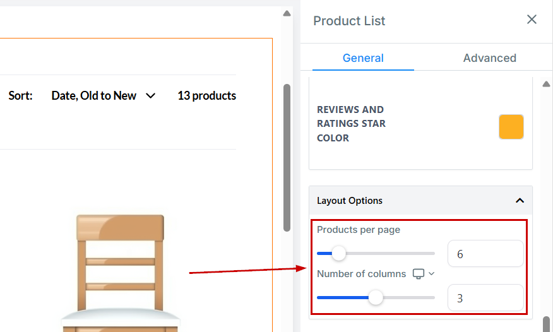Focus the Number of columns value field
553x332 pixels.
pyautogui.click(x=485, y=298)
